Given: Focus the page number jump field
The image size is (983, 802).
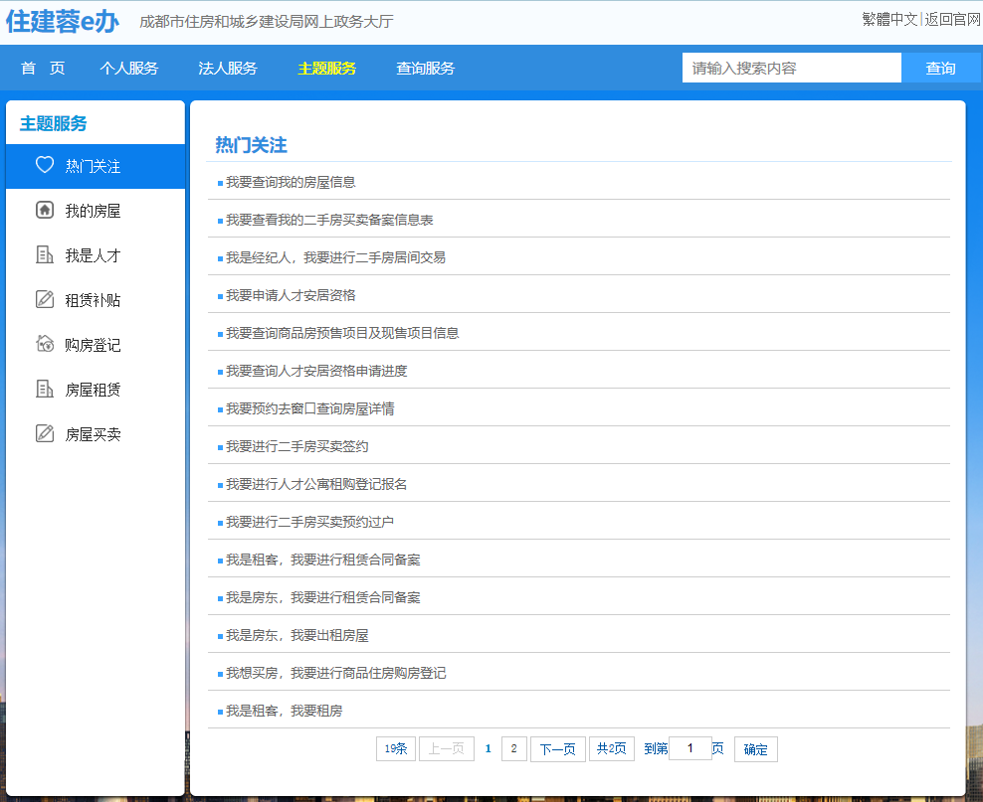Looking at the screenshot, I should 690,748.
